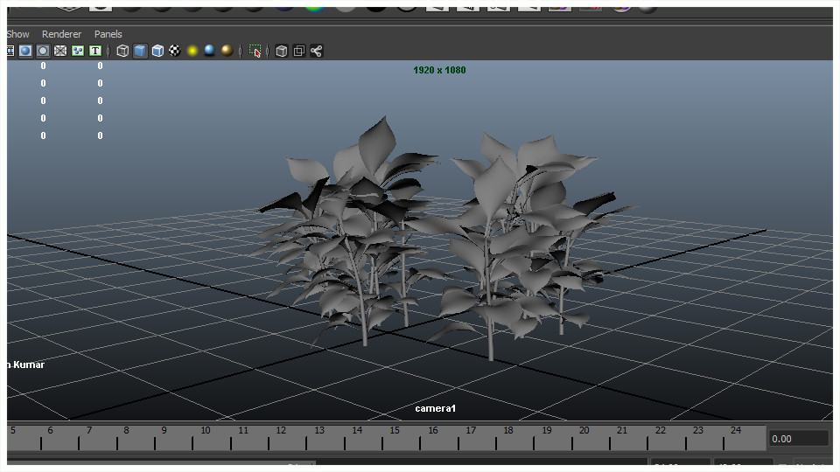Viewport: 840px width, 472px height.
Task: Toggle the gate mask button
Action: tap(43, 51)
